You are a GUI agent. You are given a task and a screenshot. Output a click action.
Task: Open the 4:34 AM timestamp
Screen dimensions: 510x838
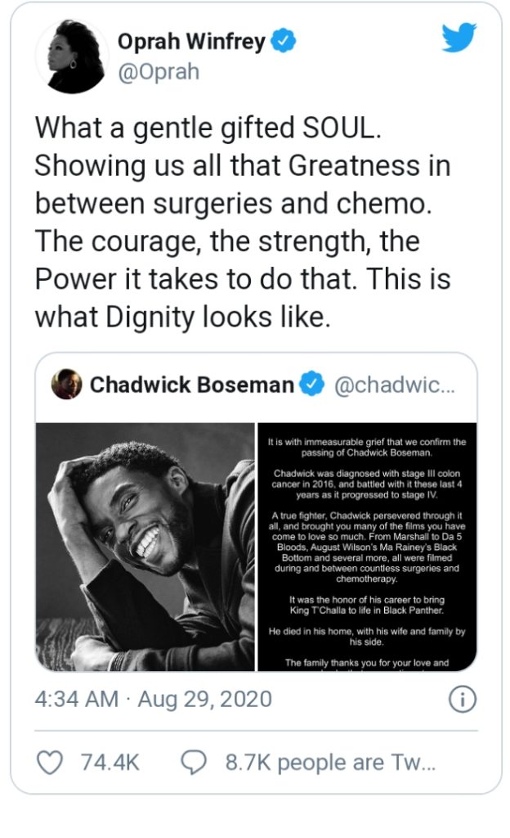point(76,699)
